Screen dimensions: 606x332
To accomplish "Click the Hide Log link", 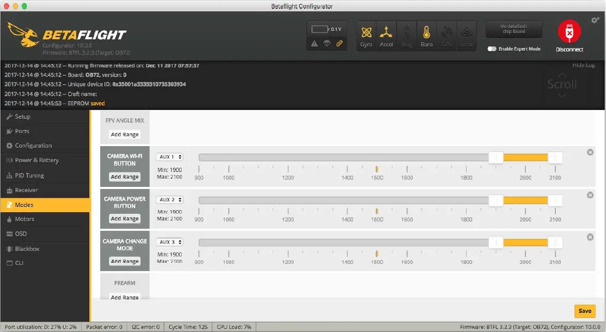I will [x=583, y=65].
